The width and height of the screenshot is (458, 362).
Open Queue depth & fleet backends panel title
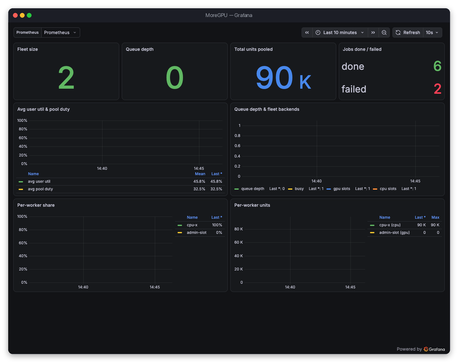tap(267, 109)
